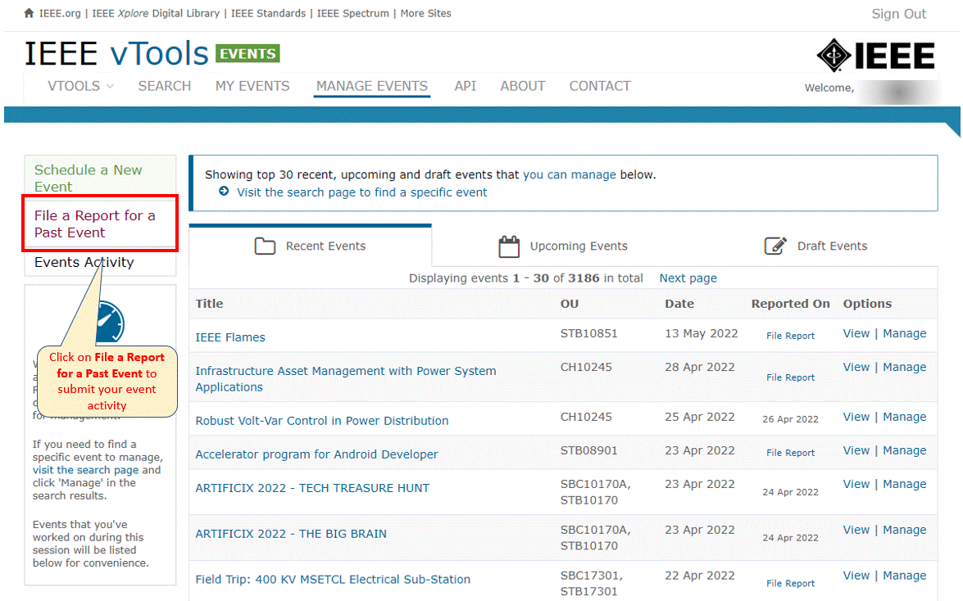The height and width of the screenshot is (601, 963).
Task: Go to Next page of events
Action: click(x=688, y=278)
